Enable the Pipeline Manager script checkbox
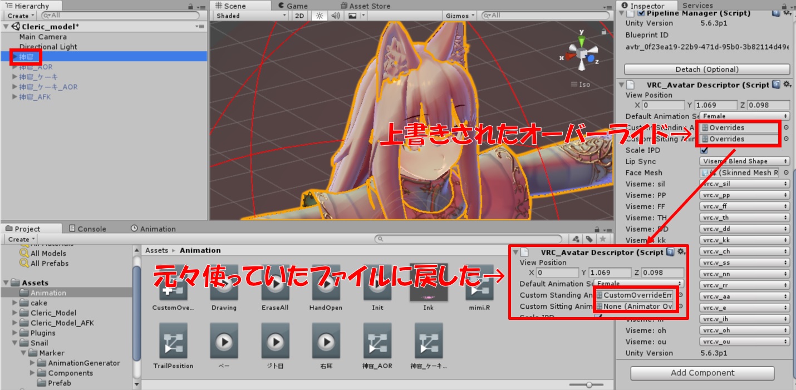 pyautogui.click(x=641, y=13)
